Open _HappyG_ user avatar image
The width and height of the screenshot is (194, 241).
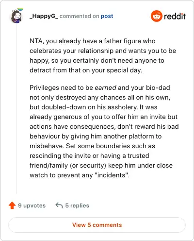16,17
